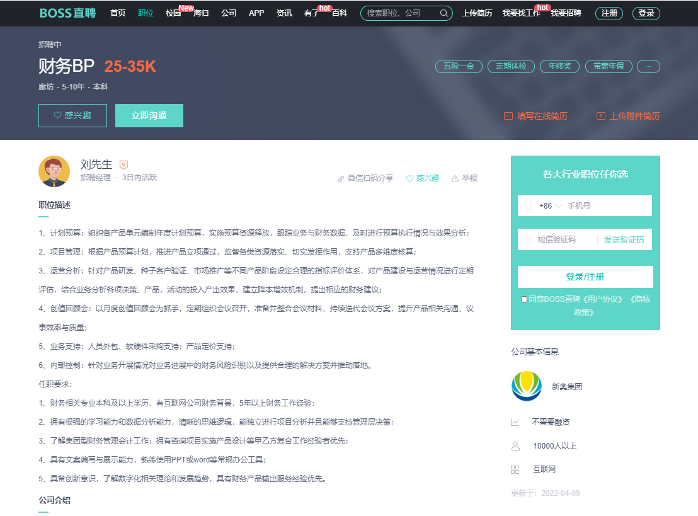Click the 微信扫码分享 text
The height and width of the screenshot is (516, 698).
[370, 178]
